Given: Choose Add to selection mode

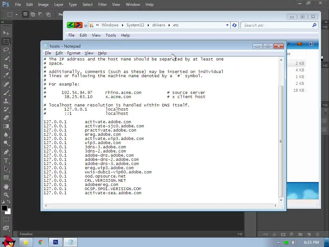Looking at the screenshot, I should pyautogui.click(x=33, y=14).
